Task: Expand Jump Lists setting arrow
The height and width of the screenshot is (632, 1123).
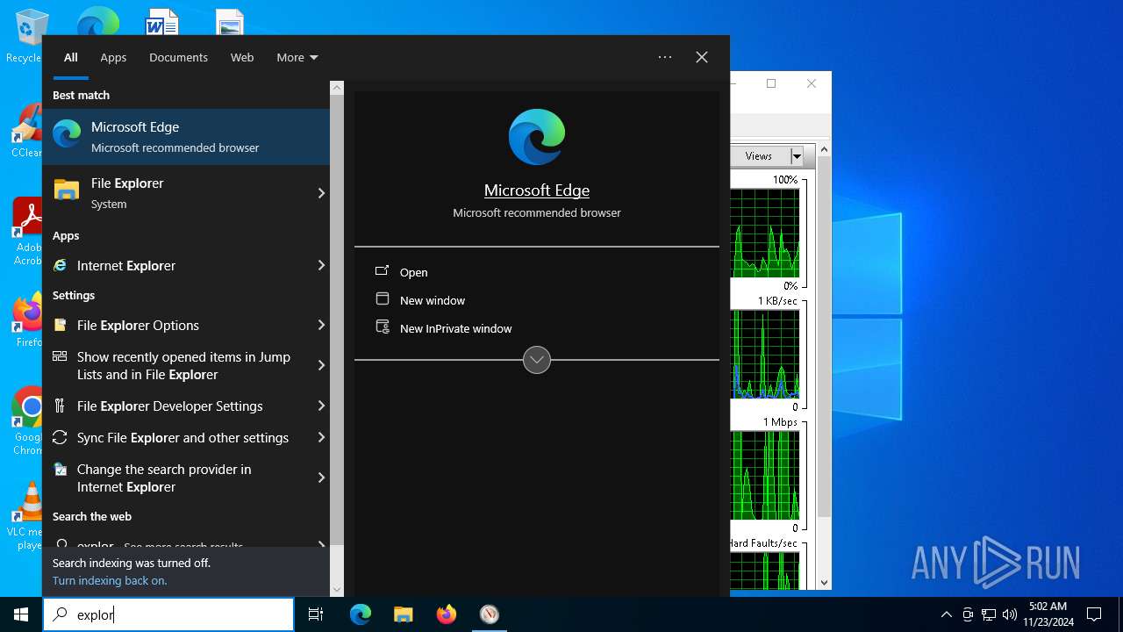Action: pyautogui.click(x=321, y=365)
